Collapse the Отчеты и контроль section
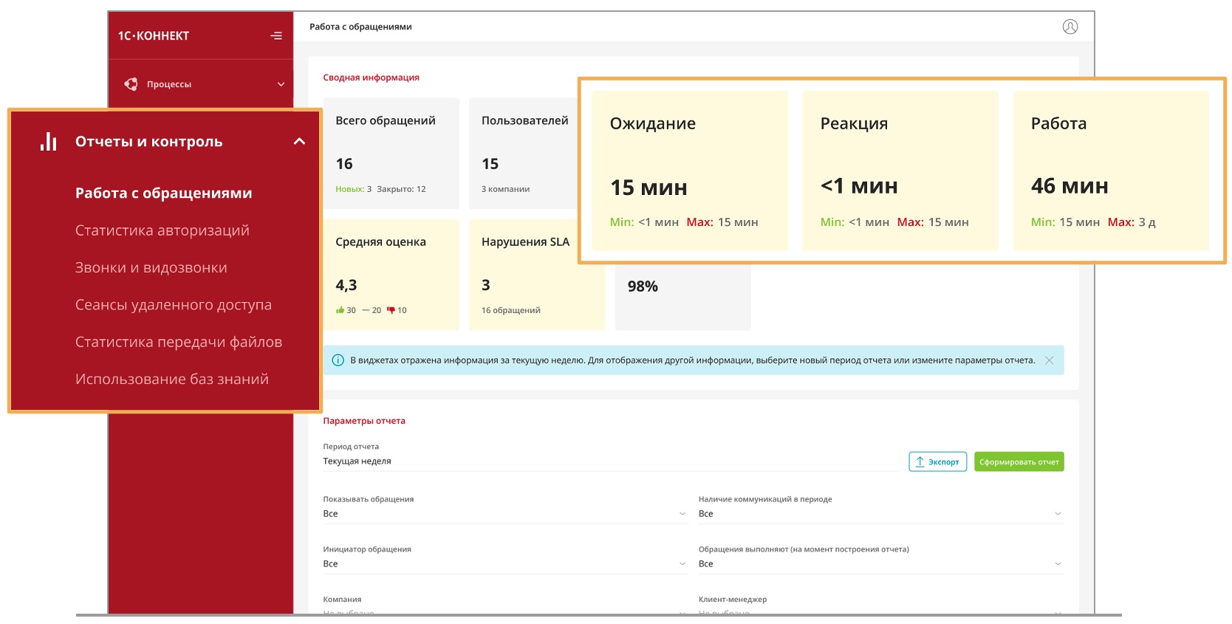This screenshot has height=624, width=1232. click(x=299, y=142)
